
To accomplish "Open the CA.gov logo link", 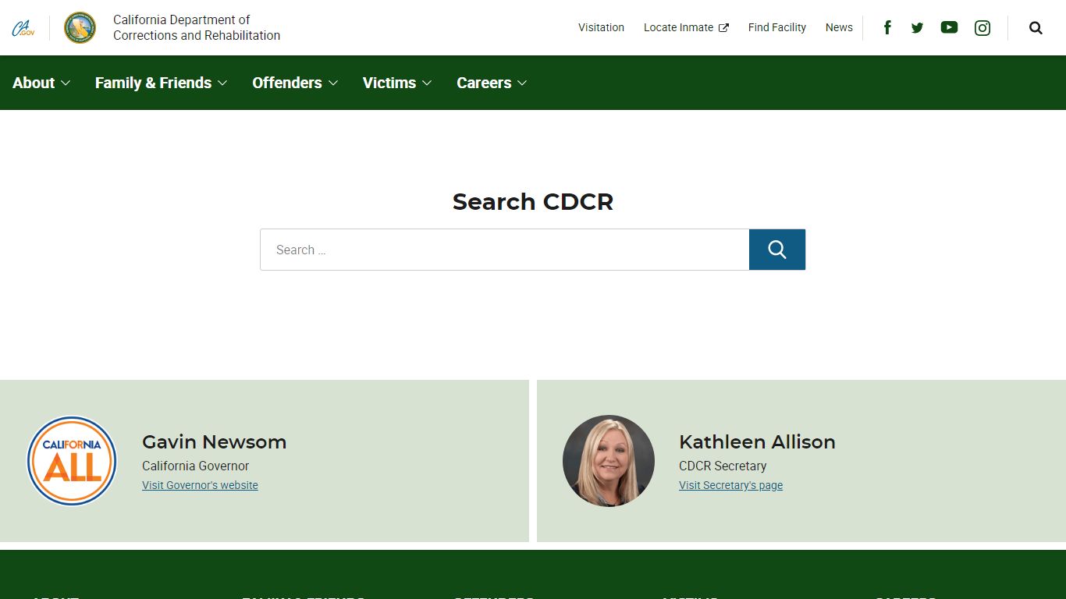I will (23, 28).
